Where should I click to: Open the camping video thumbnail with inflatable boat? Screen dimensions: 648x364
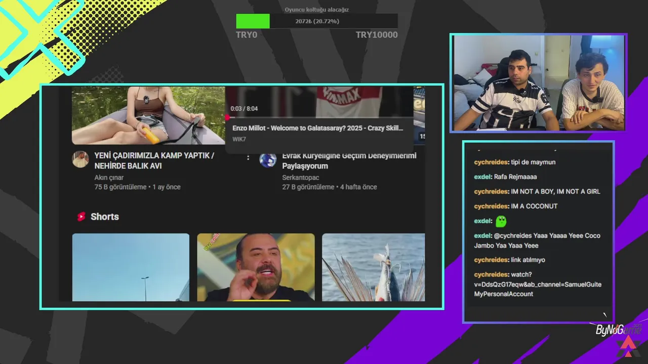point(148,115)
